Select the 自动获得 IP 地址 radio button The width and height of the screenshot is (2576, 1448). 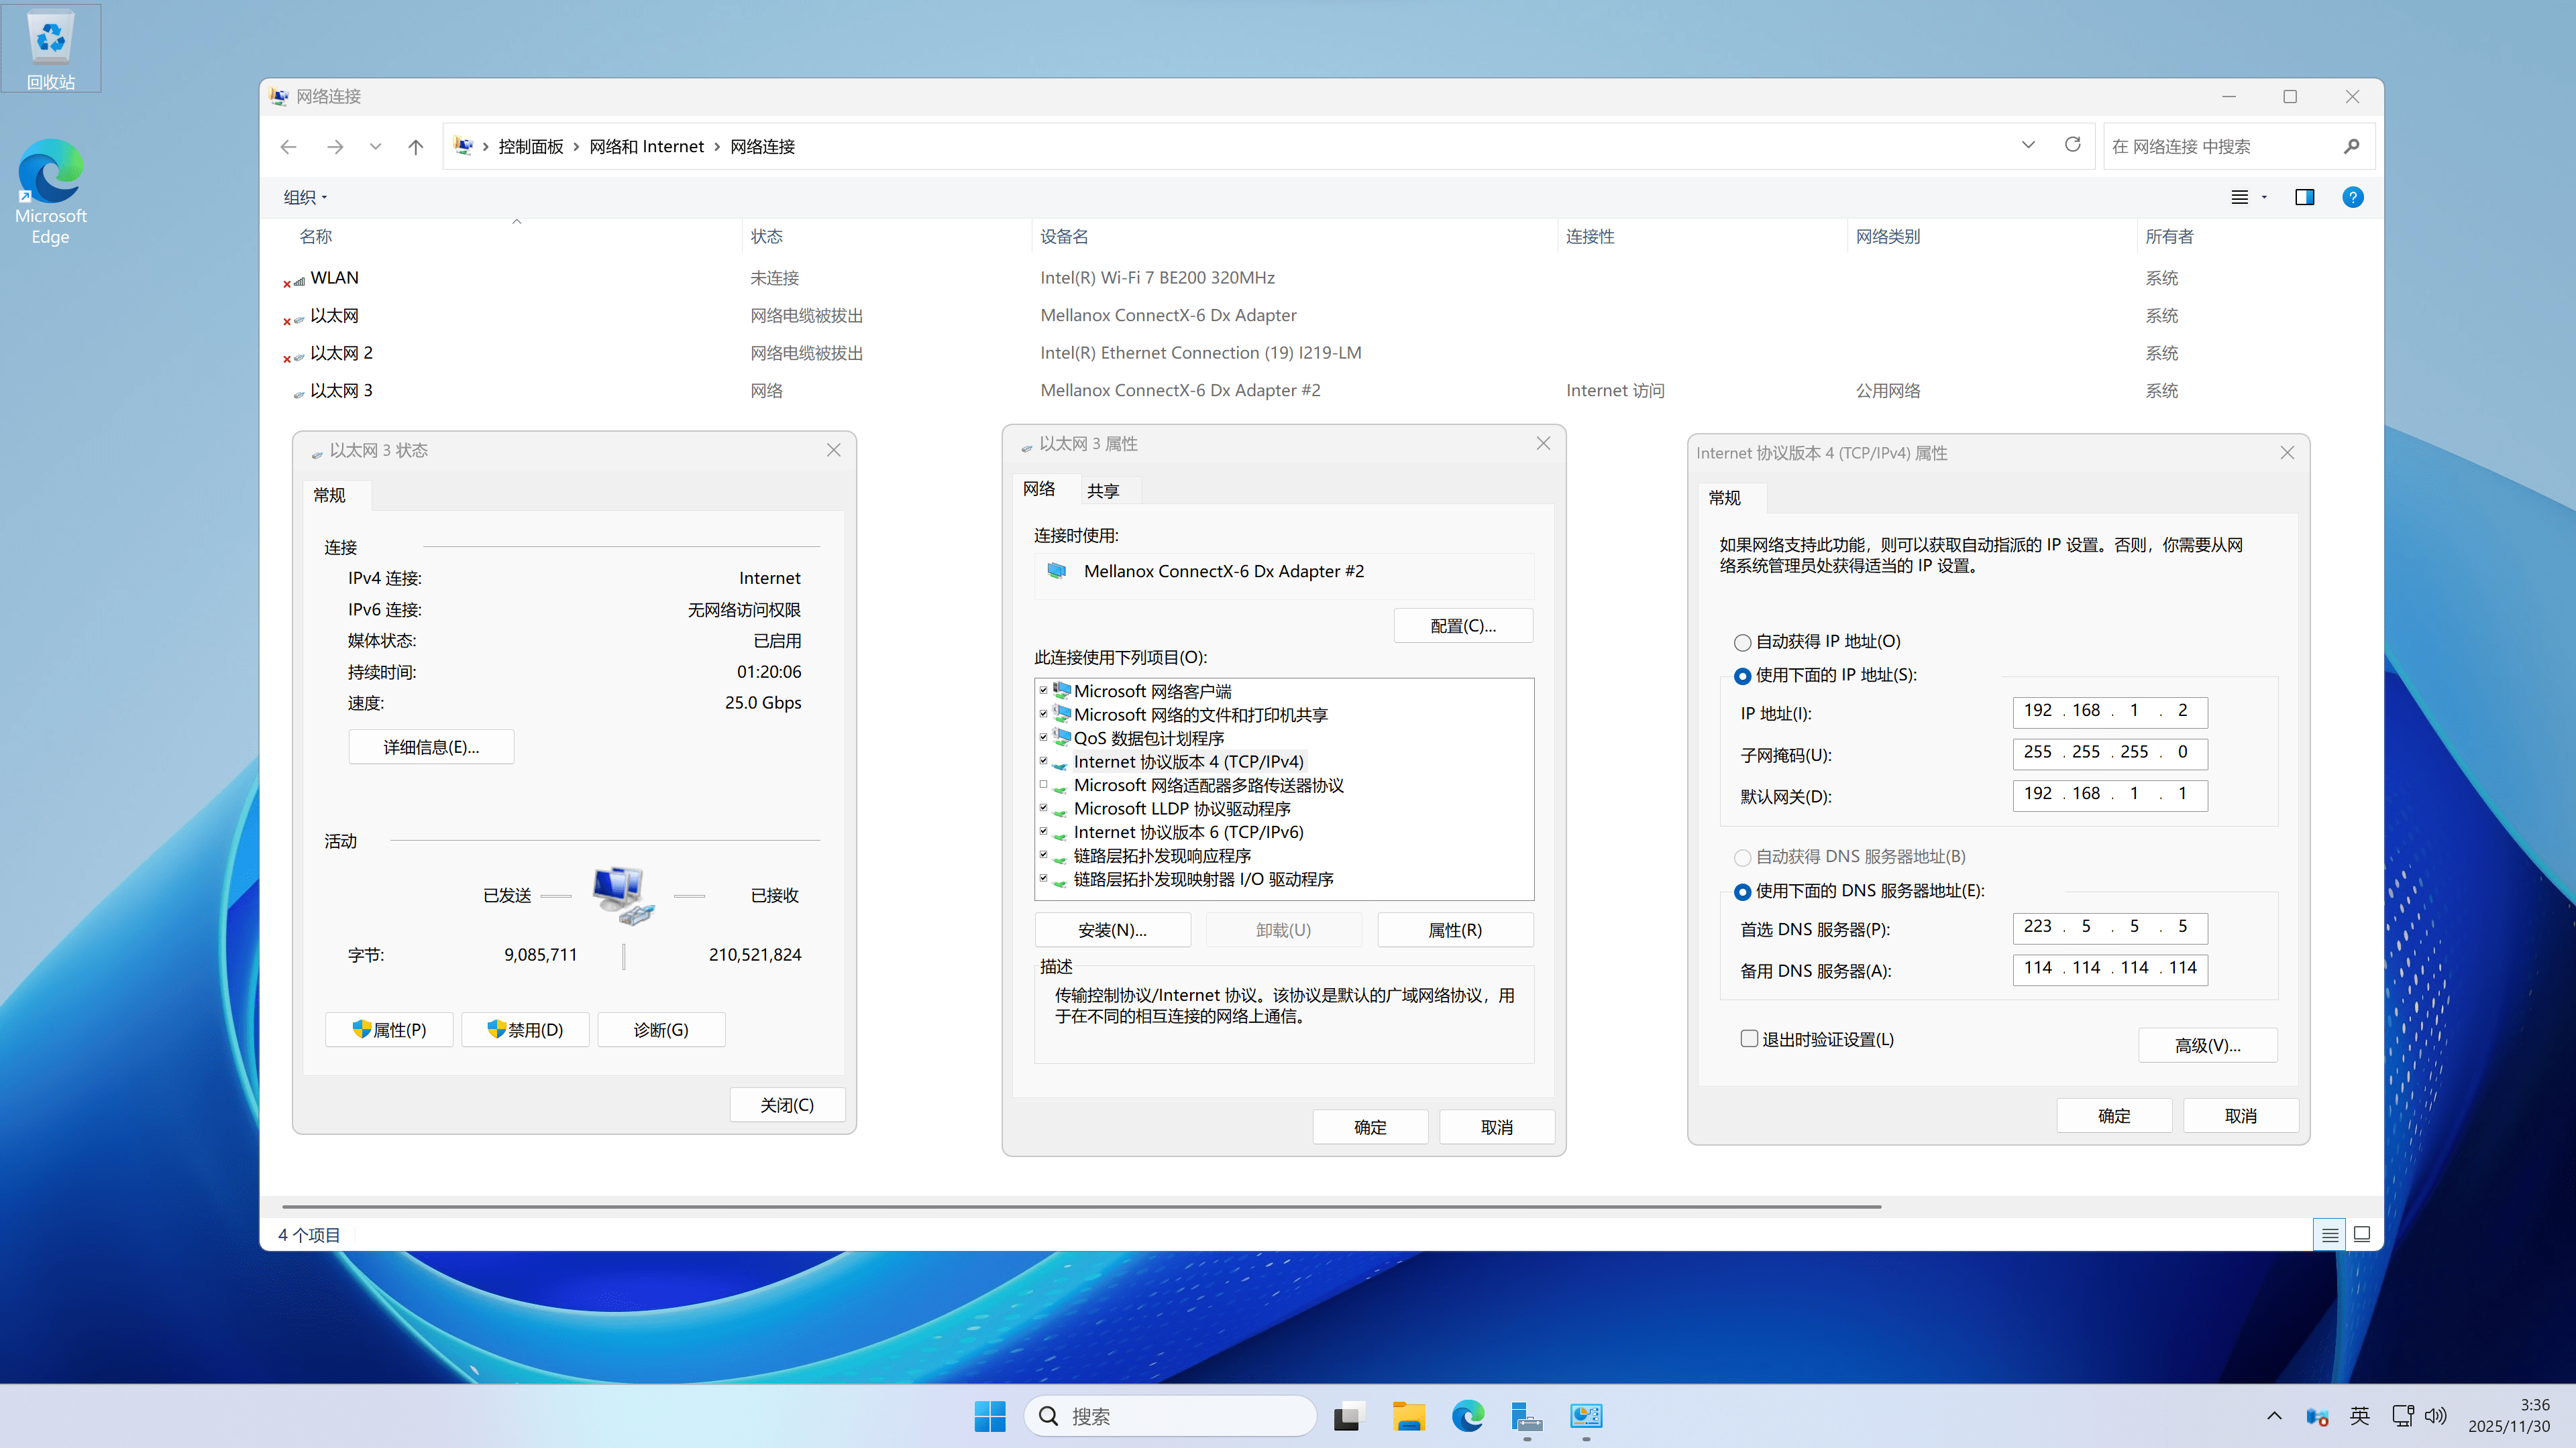point(1742,643)
